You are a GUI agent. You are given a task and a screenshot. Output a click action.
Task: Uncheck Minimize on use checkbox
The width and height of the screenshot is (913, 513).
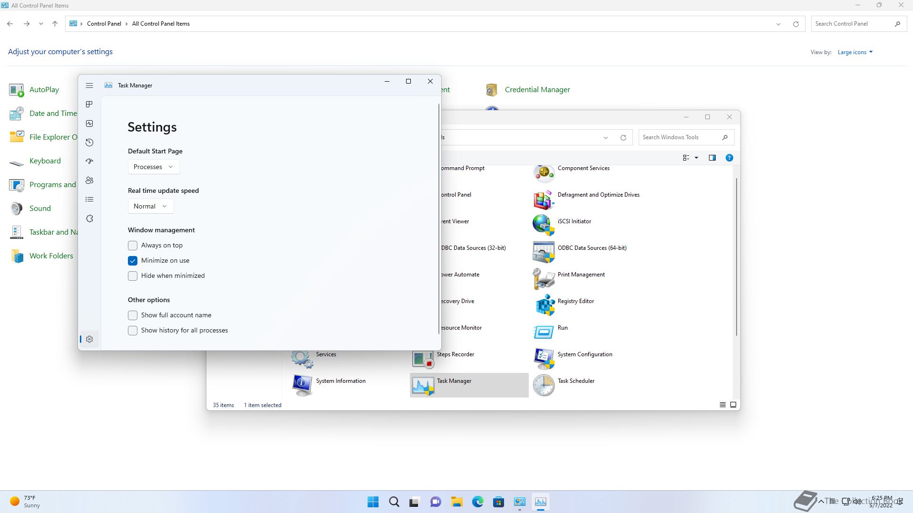tap(133, 261)
